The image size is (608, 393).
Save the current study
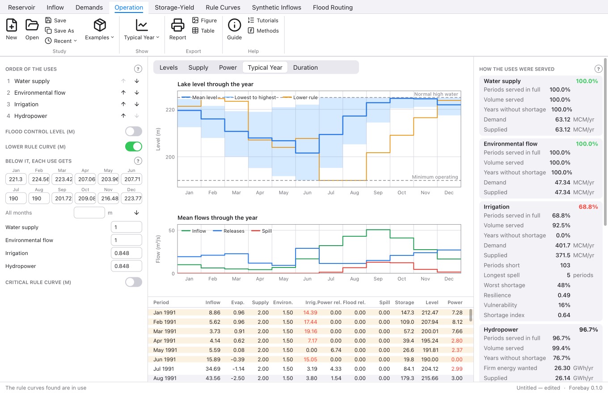click(55, 21)
